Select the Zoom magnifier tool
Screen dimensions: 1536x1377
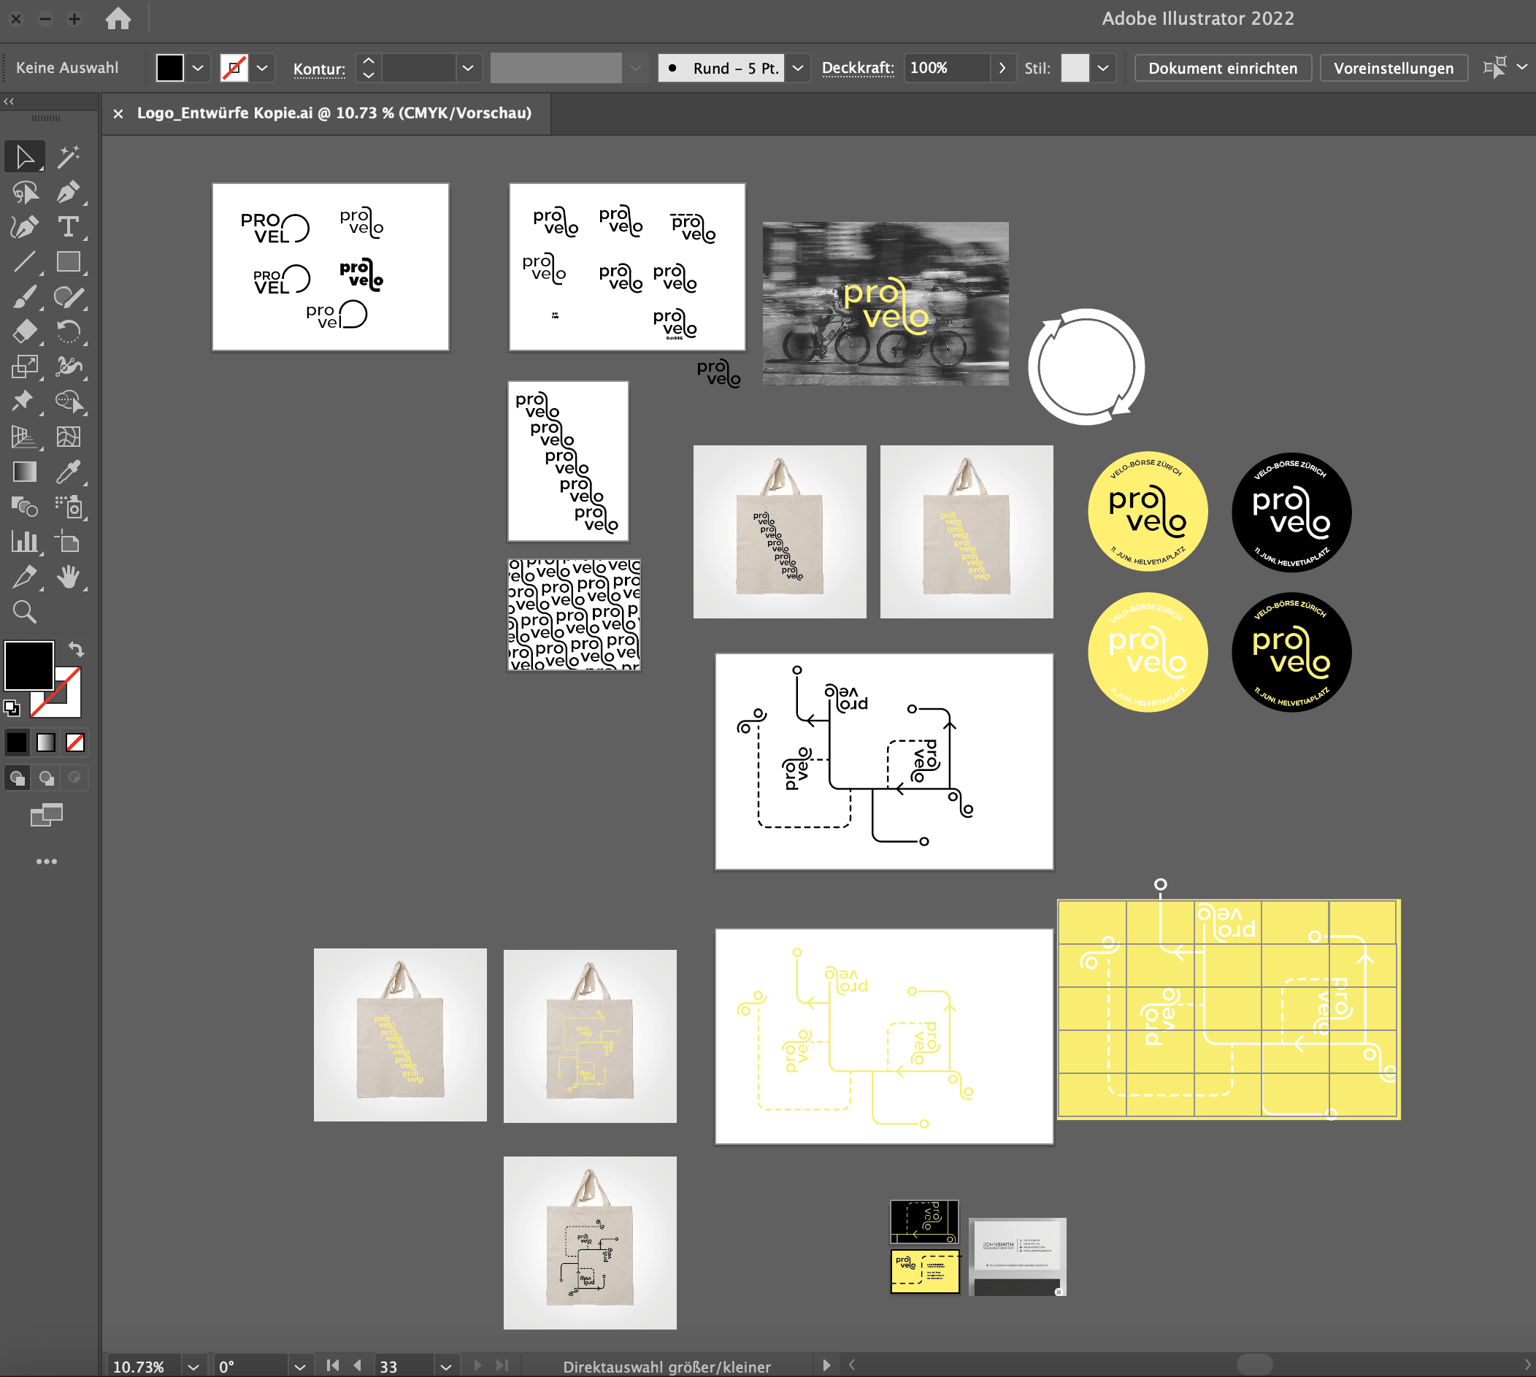coord(24,611)
